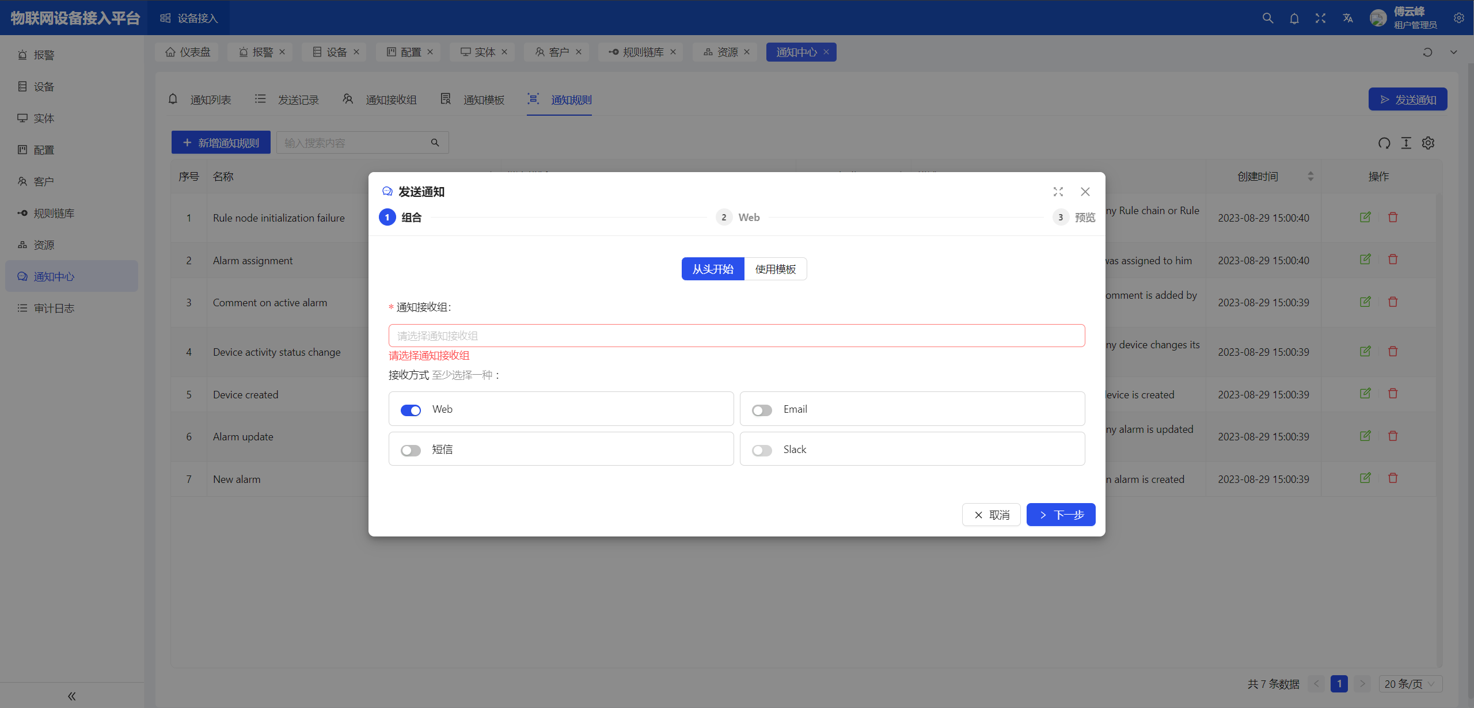The width and height of the screenshot is (1474, 708).
Task: Open the 通知接收组 recipient group dropdown
Action: 736,336
